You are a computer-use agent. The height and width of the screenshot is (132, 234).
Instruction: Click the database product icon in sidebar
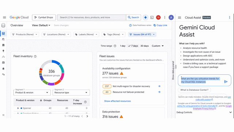pos(3,25)
